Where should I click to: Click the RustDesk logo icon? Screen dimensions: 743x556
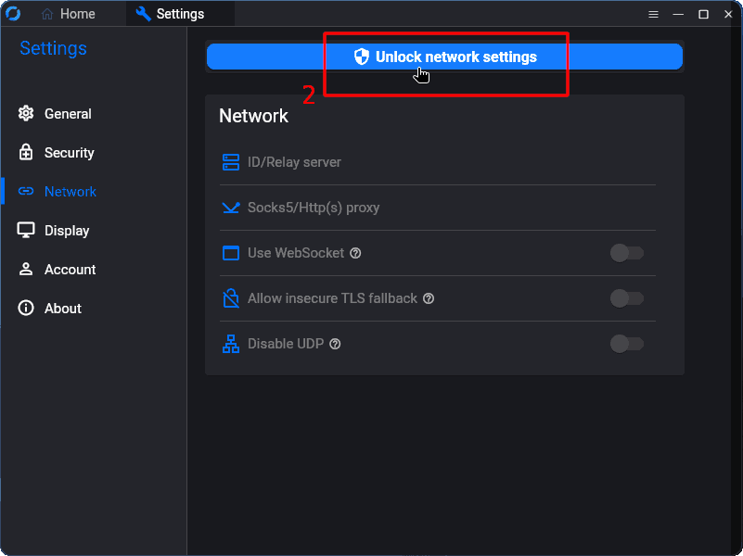coord(13,14)
